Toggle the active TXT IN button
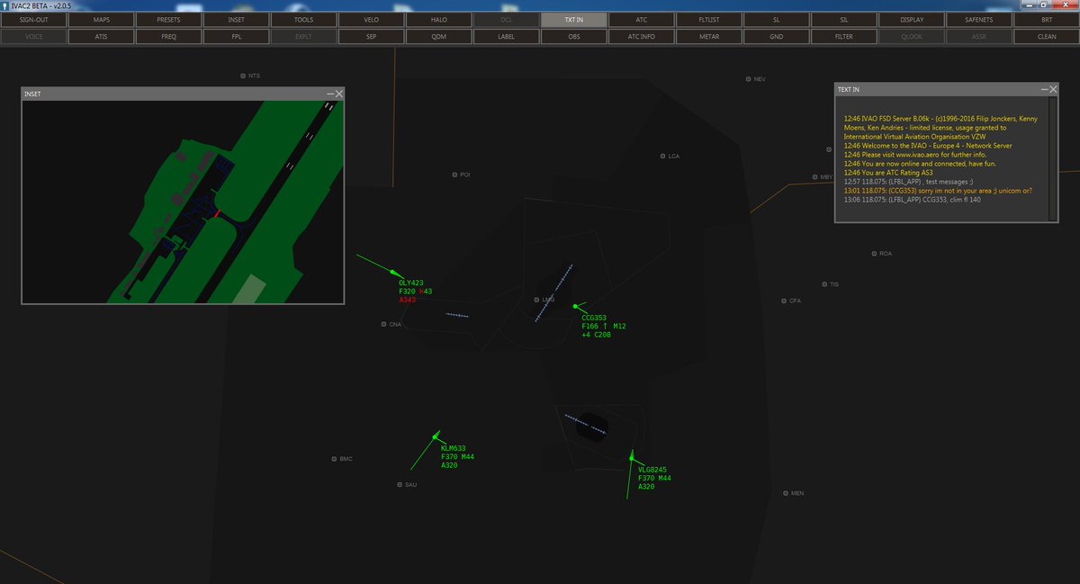This screenshot has height=584, width=1080. point(573,19)
